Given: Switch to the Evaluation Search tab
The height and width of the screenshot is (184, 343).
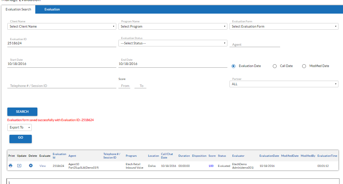Looking at the screenshot, I should [x=19, y=9].
